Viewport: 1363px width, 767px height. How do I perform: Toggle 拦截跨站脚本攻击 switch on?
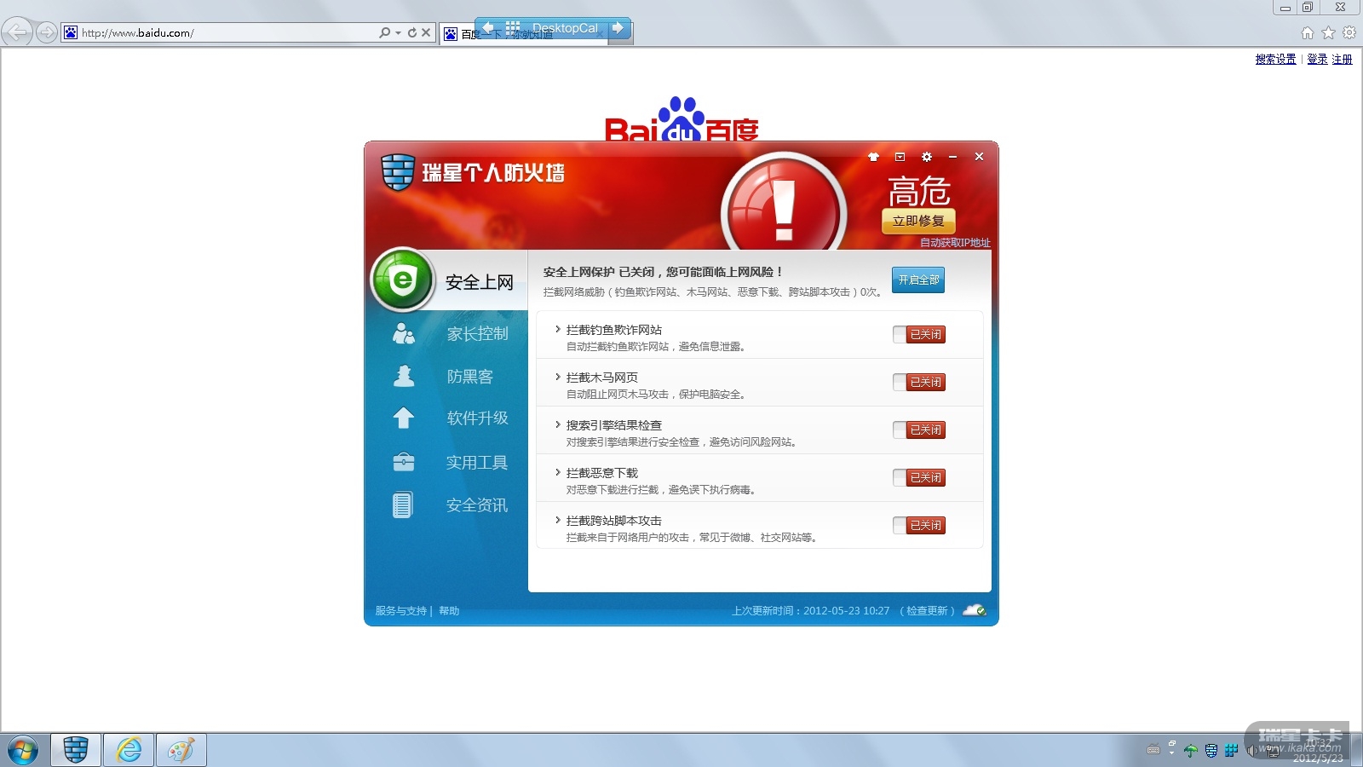pyautogui.click(x=919, y=526)
